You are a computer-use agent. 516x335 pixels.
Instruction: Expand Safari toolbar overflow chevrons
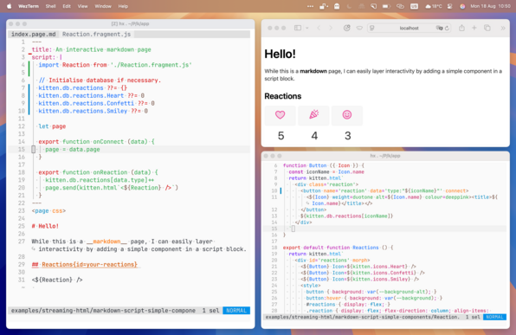coord(503,28)
